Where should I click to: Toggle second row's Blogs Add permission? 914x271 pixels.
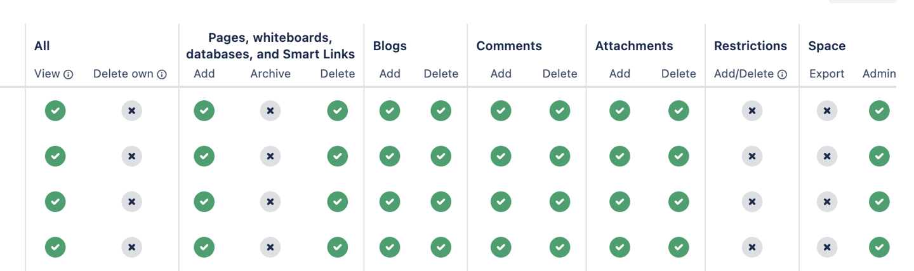(x=390, y=155)
